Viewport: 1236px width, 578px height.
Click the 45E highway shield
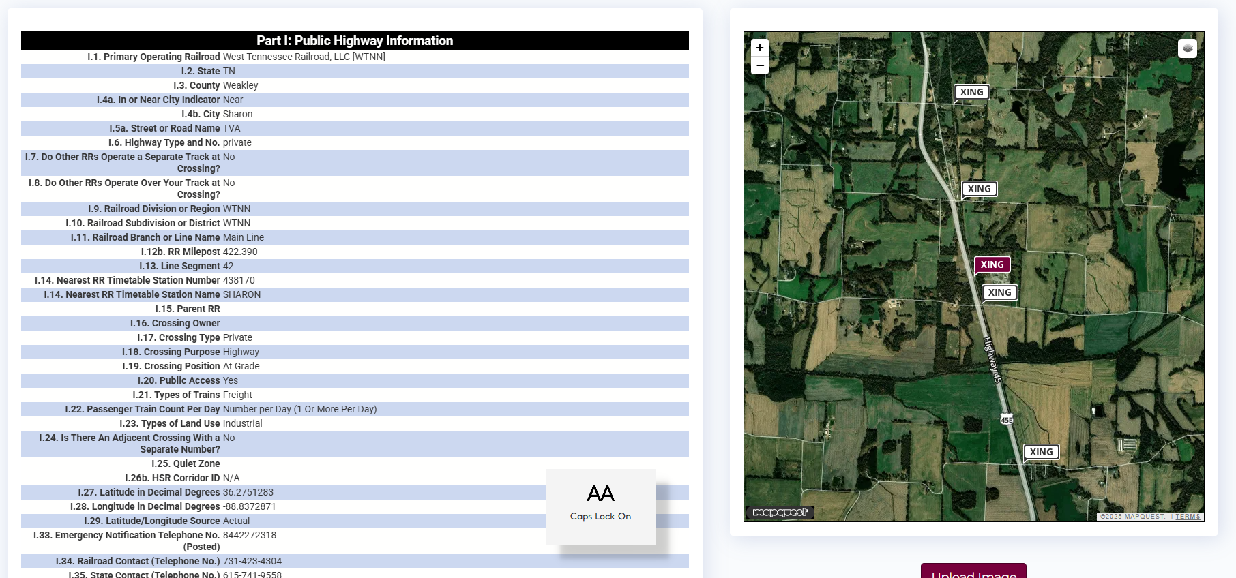[1007, 420]
